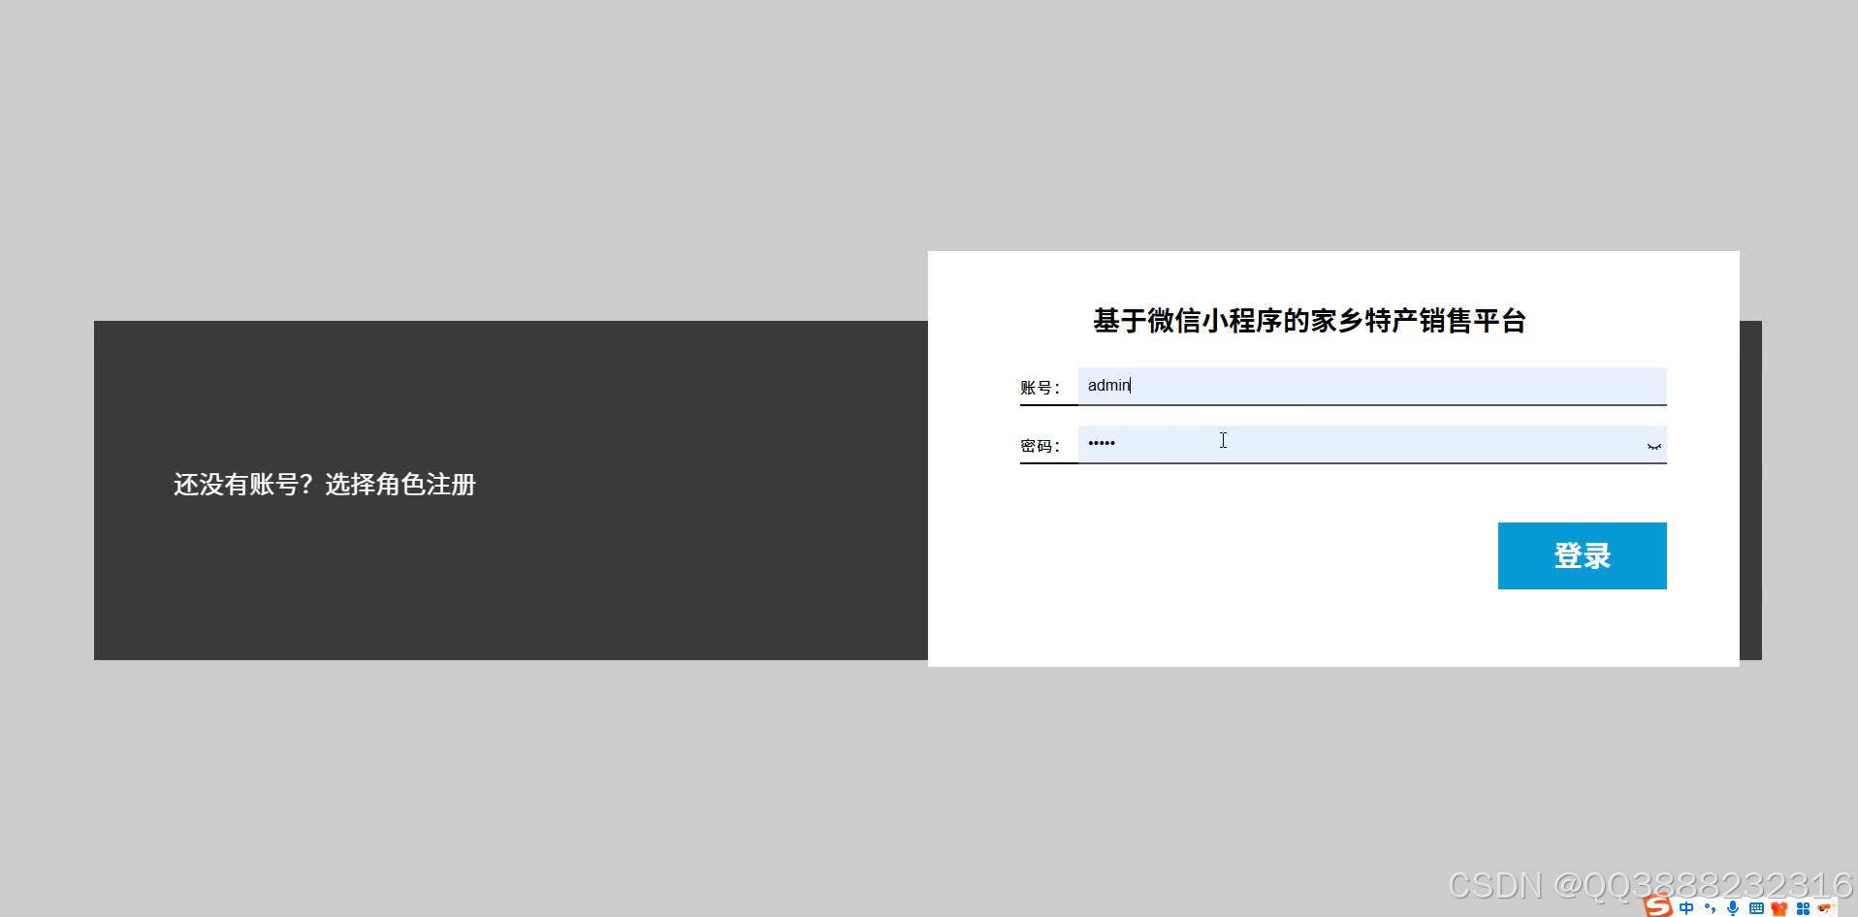Activate voice input with the microphone icon
1858x917 pixels.
(1733, 908)
